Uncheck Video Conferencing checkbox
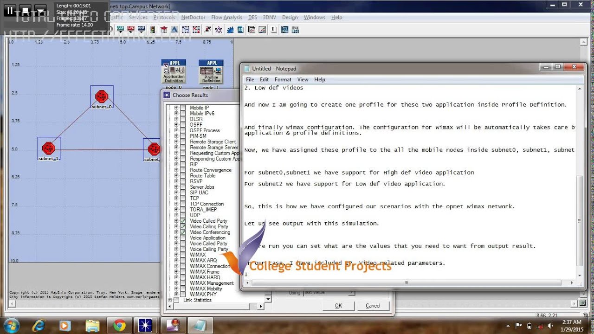Viewport: 594px width, 334px height. coord(183,232)
